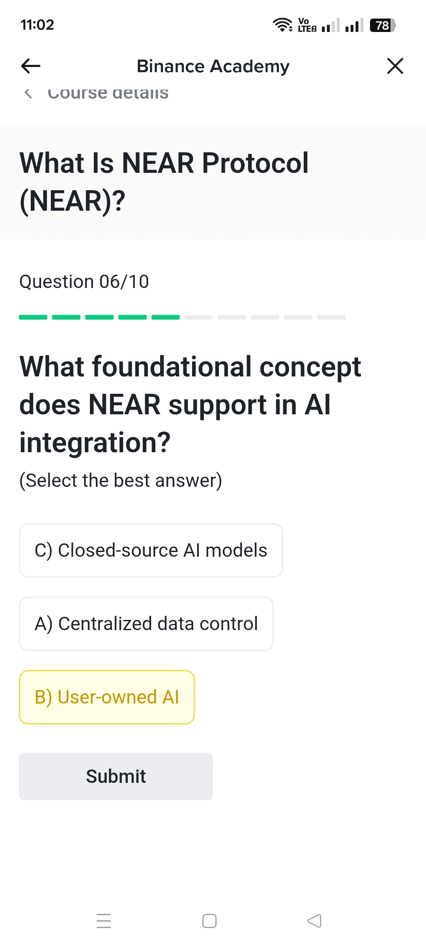Viewport: 426px width, 947px height.
Task: Close the Binance Academy page with X
Action: [395, 66]
